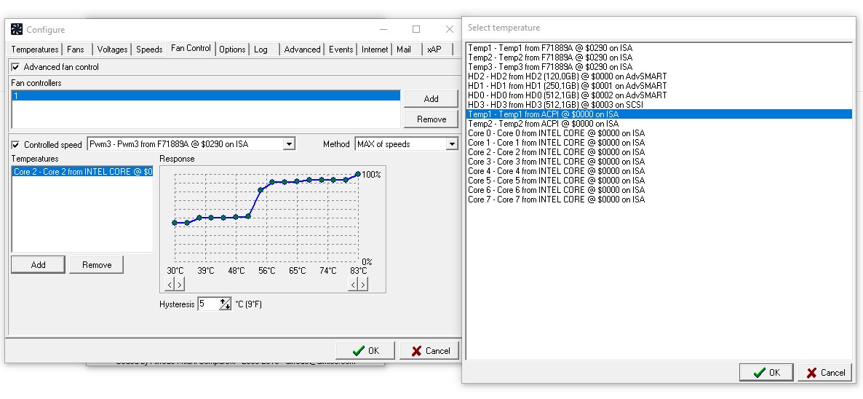
Task: Click the 100% point on response curve
Action: [x=358, y=174]
